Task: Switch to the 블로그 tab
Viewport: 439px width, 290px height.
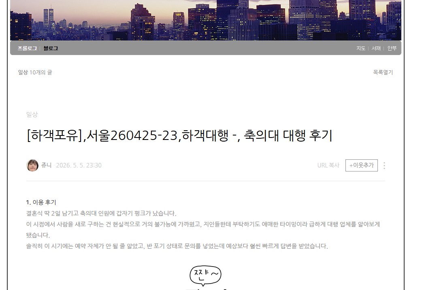Action: pos(51,49)
